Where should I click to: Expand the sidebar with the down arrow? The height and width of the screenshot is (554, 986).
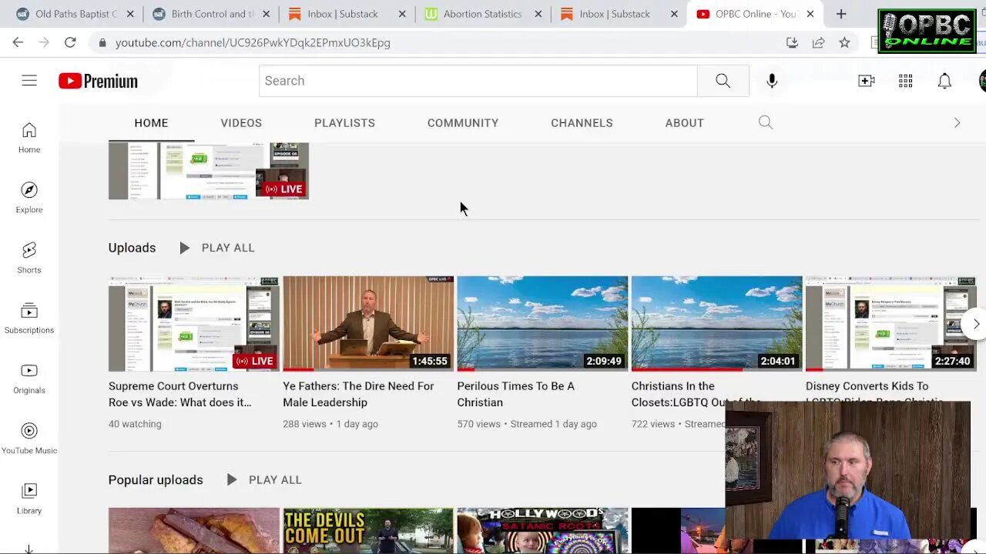click(x=29, y=549)
